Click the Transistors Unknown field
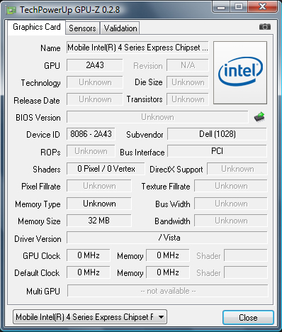282x332 pixels. click(x=188, y=99)
